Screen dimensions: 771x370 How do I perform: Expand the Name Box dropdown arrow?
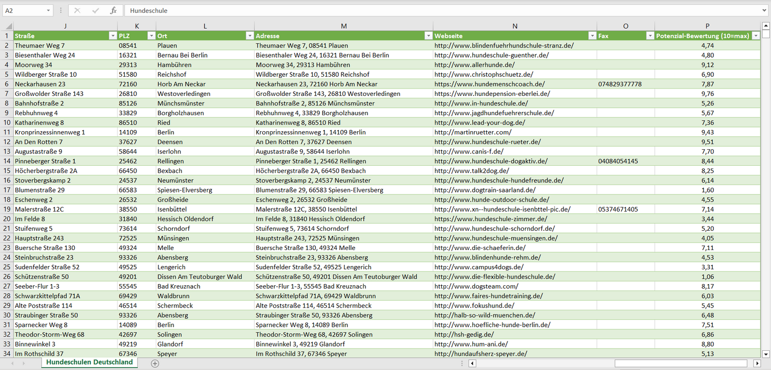[x=49, y=11]
